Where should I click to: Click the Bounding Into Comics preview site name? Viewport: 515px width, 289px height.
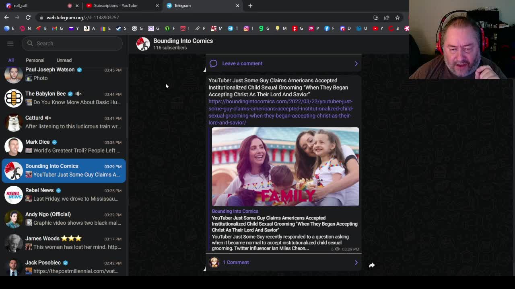235,211
